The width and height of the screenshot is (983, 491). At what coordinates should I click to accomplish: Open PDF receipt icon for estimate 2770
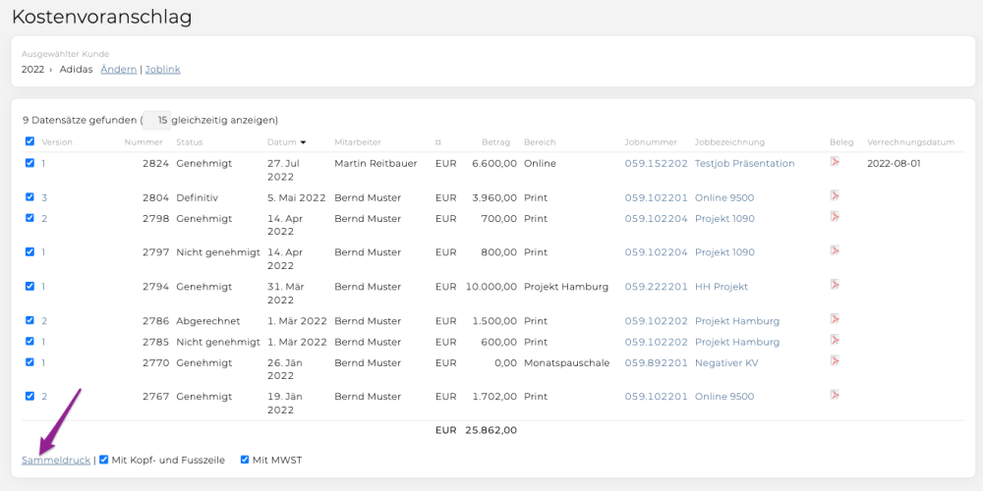[835, 360]
